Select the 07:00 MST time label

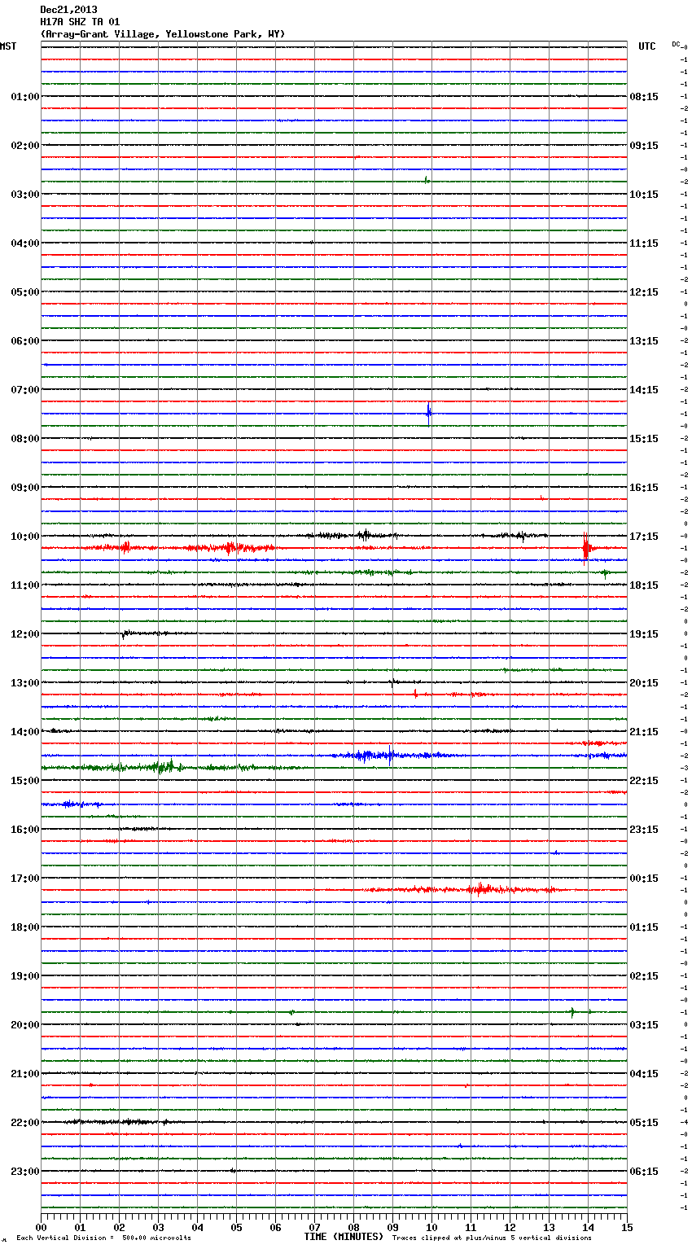coord(25,390)
